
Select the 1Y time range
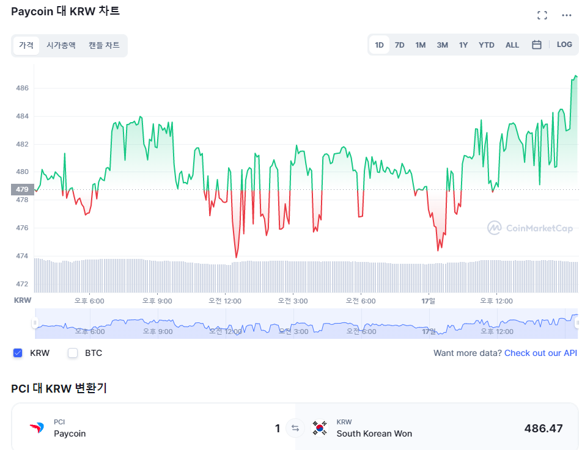463,45
